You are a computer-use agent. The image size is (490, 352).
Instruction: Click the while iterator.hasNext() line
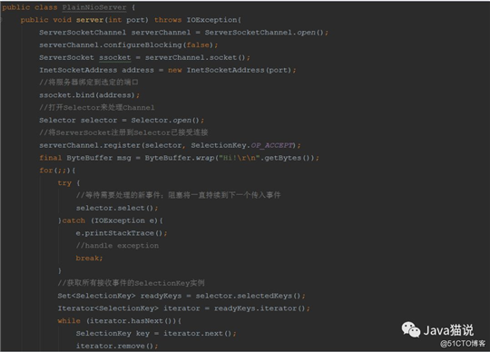point(120,321)
